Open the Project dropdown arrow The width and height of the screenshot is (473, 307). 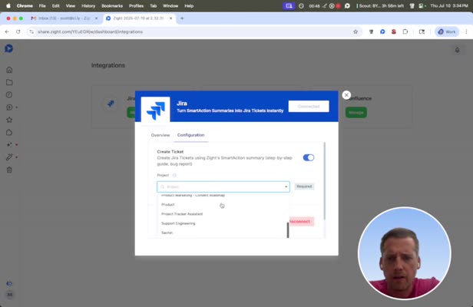286,187
